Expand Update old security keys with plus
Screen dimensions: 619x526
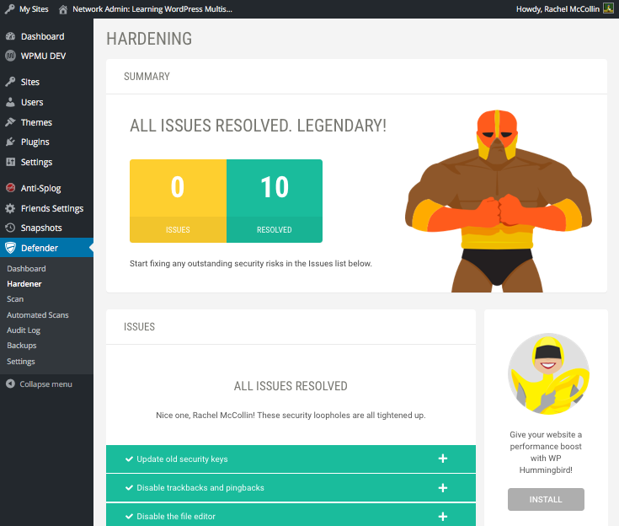pyautogui.click(x=443, y=459)
